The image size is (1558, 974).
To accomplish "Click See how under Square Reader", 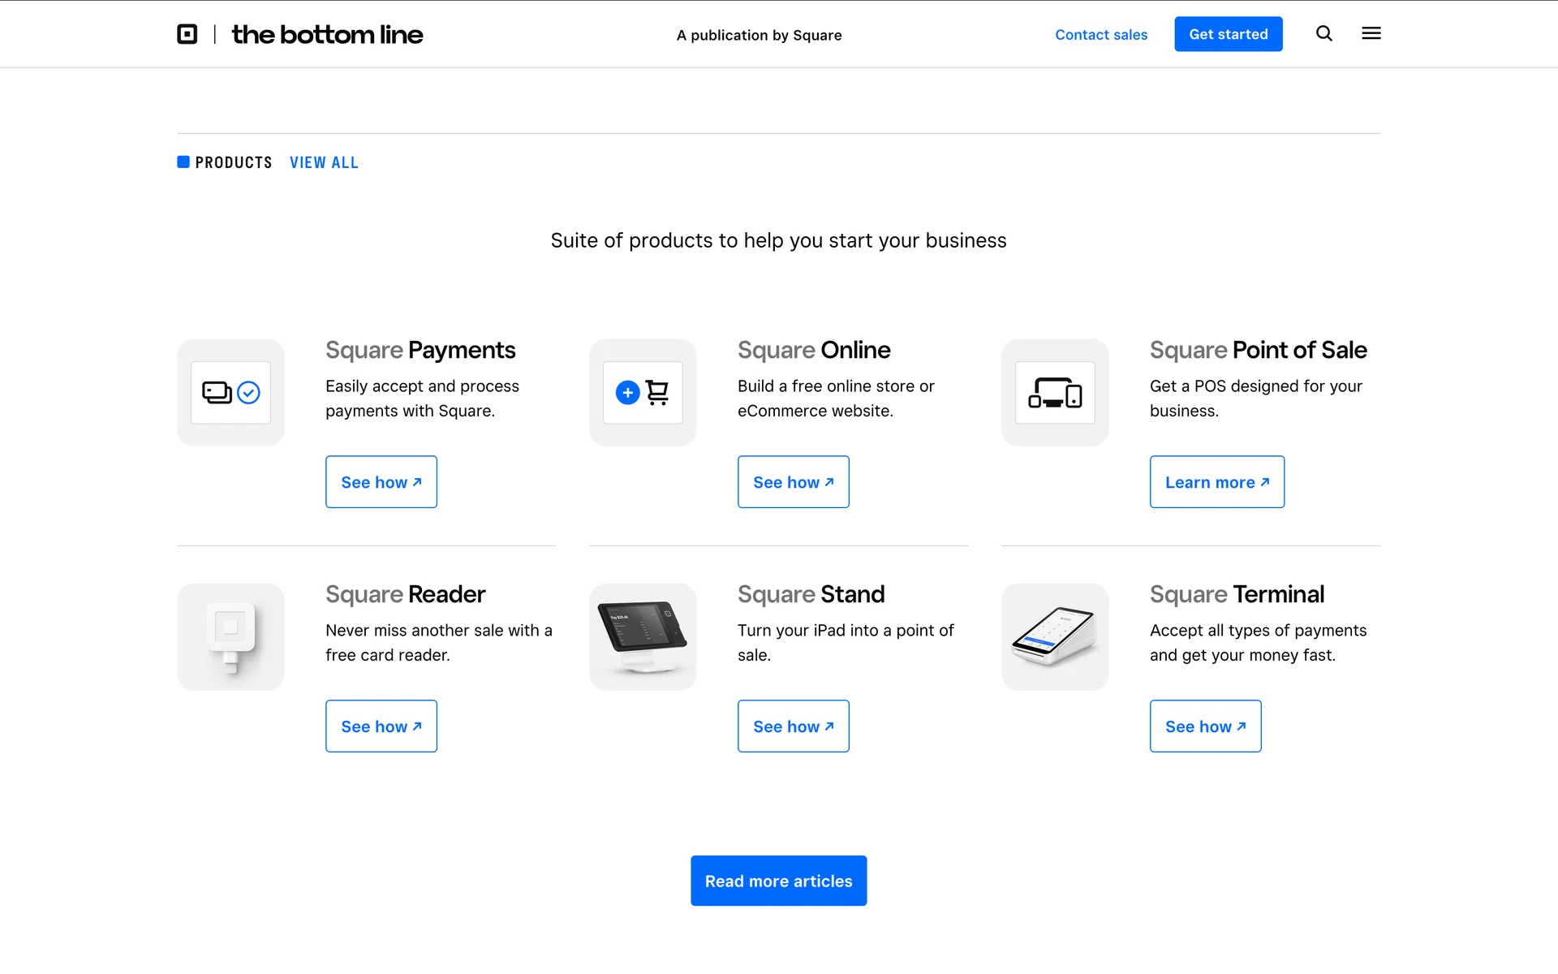I will click(x=381, y=726).
